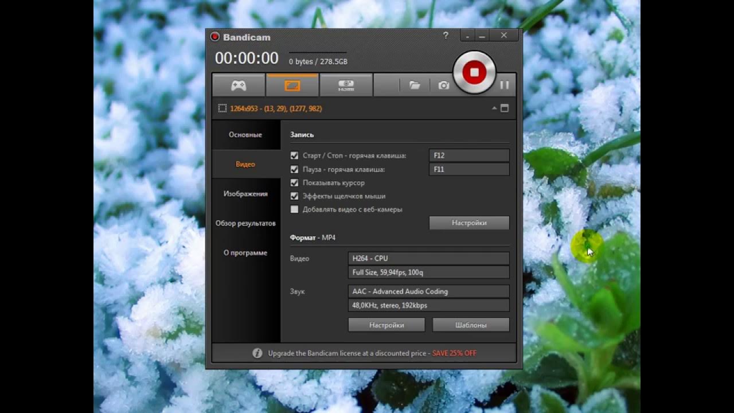Click the pause icon beside the record button
Viewport: 734px width, 413px height.
(x=504, y=85)
